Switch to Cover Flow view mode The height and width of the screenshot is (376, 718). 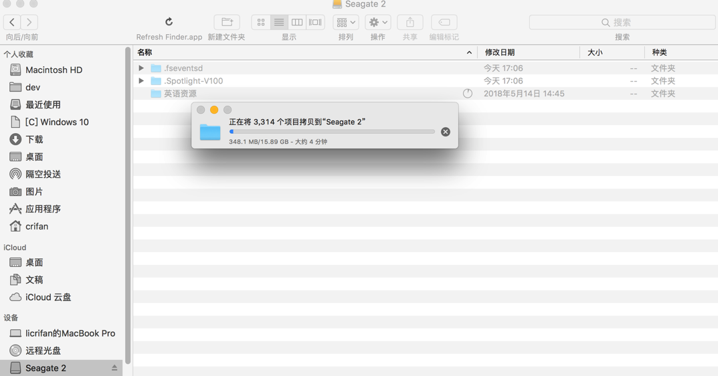pyautogui.click(x=315, y=22)
